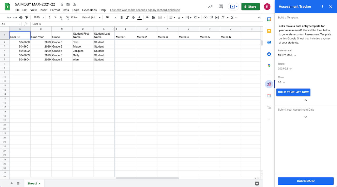Screen dimensions: 337x187
Task: Open Contacts in side panel
Action: click(x=269, y=54)
